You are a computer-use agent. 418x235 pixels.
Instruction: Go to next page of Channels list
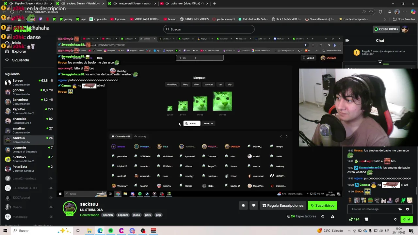[287, 136]
